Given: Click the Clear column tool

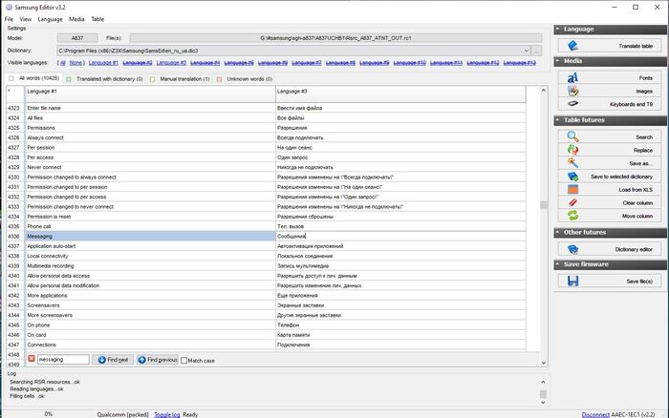Looking at the screenshot, I should (x=610, y=203).
